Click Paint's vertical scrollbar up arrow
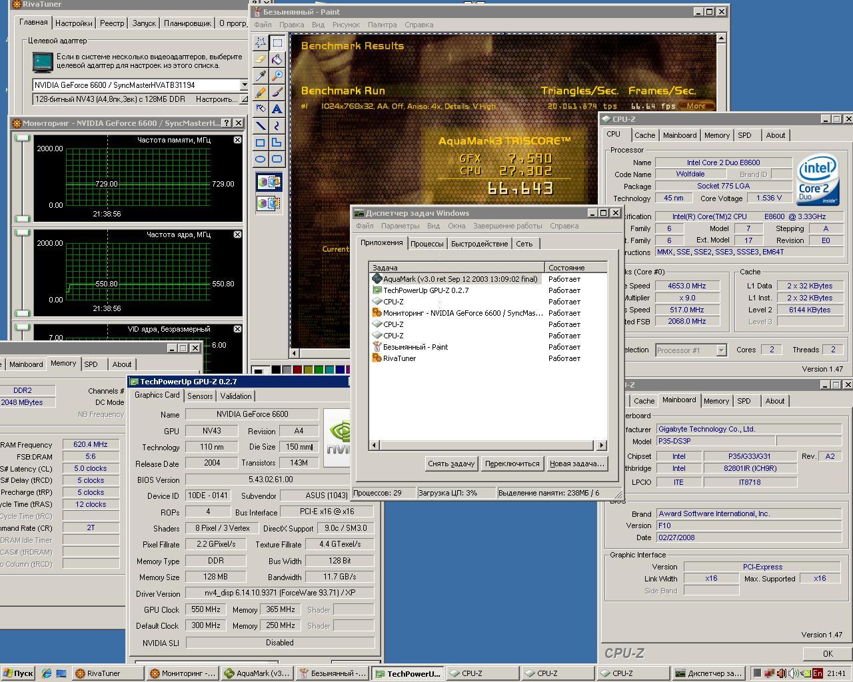 (x=721, y=39)
